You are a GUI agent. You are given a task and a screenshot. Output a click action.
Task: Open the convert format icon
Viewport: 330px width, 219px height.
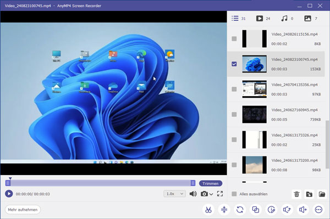(240, 210)
